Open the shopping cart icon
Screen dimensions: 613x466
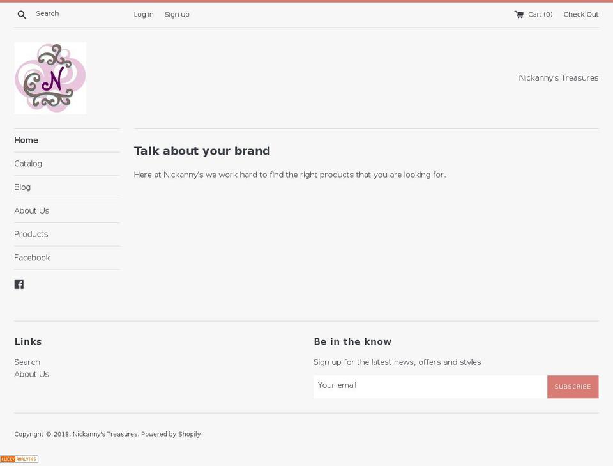coord(518,15)
